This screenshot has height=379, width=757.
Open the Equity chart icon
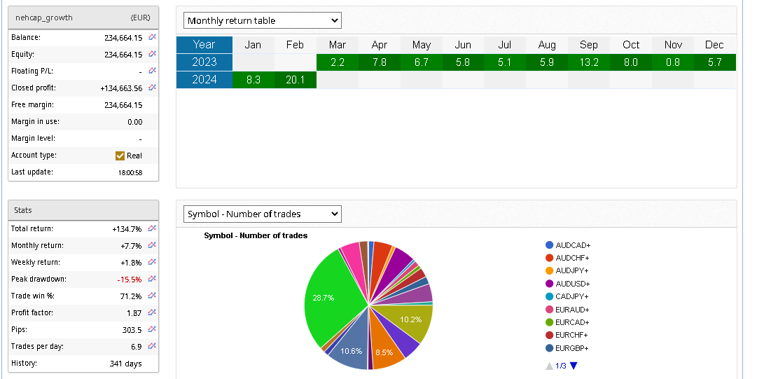coord(152,54)
